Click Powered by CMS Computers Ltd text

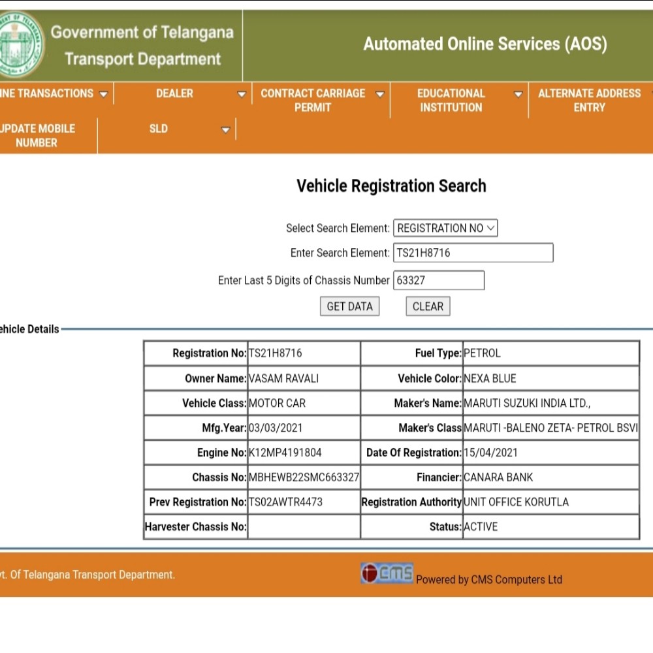coord(489,580)
